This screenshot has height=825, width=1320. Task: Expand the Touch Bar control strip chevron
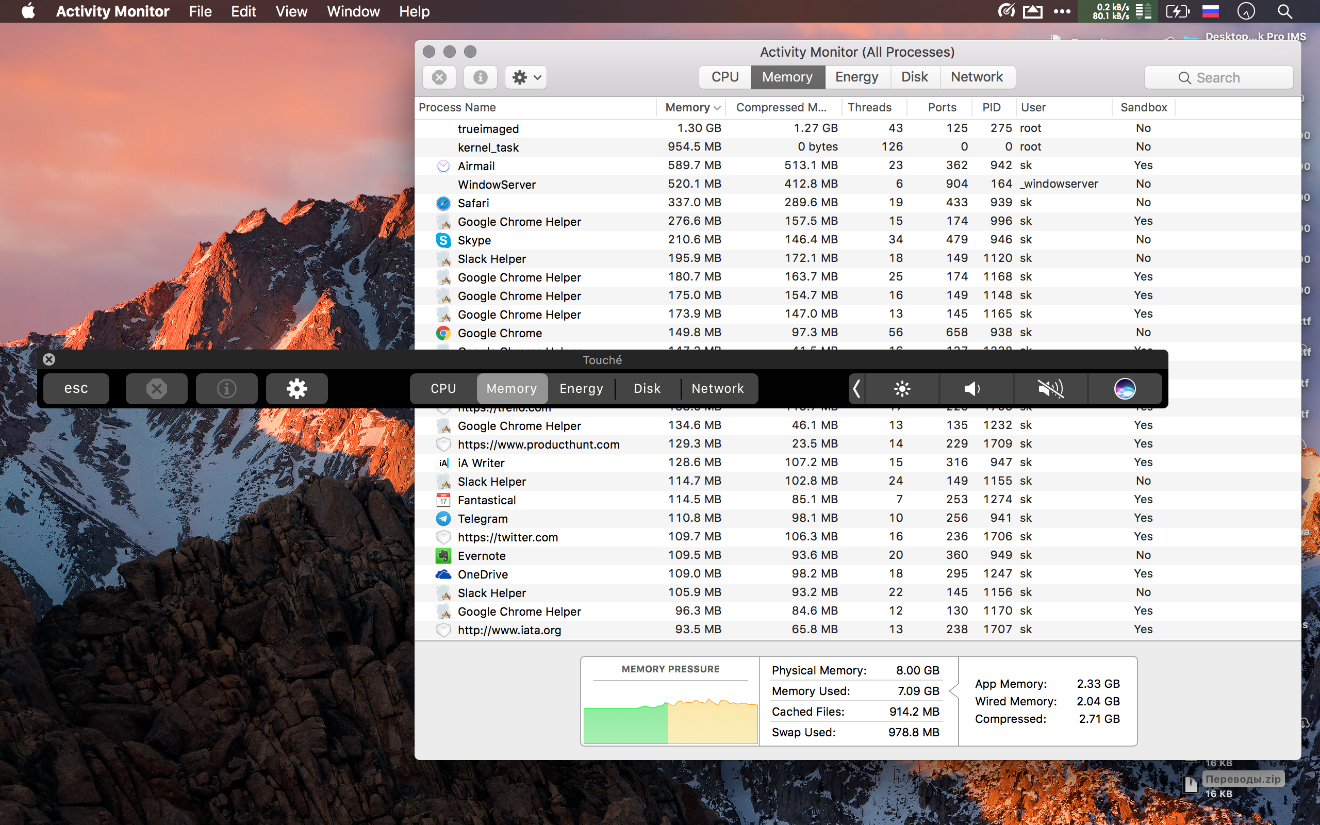click(x=856, y=388)
